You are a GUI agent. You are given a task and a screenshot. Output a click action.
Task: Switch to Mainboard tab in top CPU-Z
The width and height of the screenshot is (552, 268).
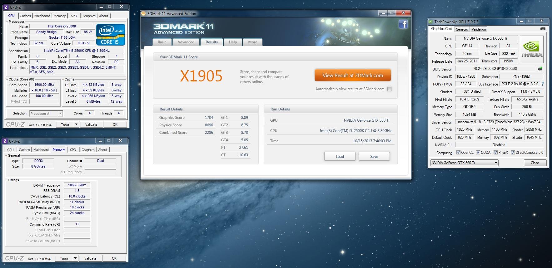(42, 16)
